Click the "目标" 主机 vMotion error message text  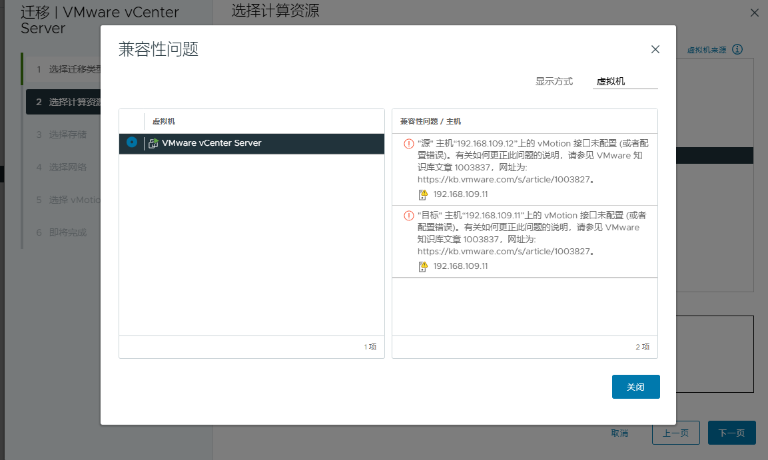point(532,234)
